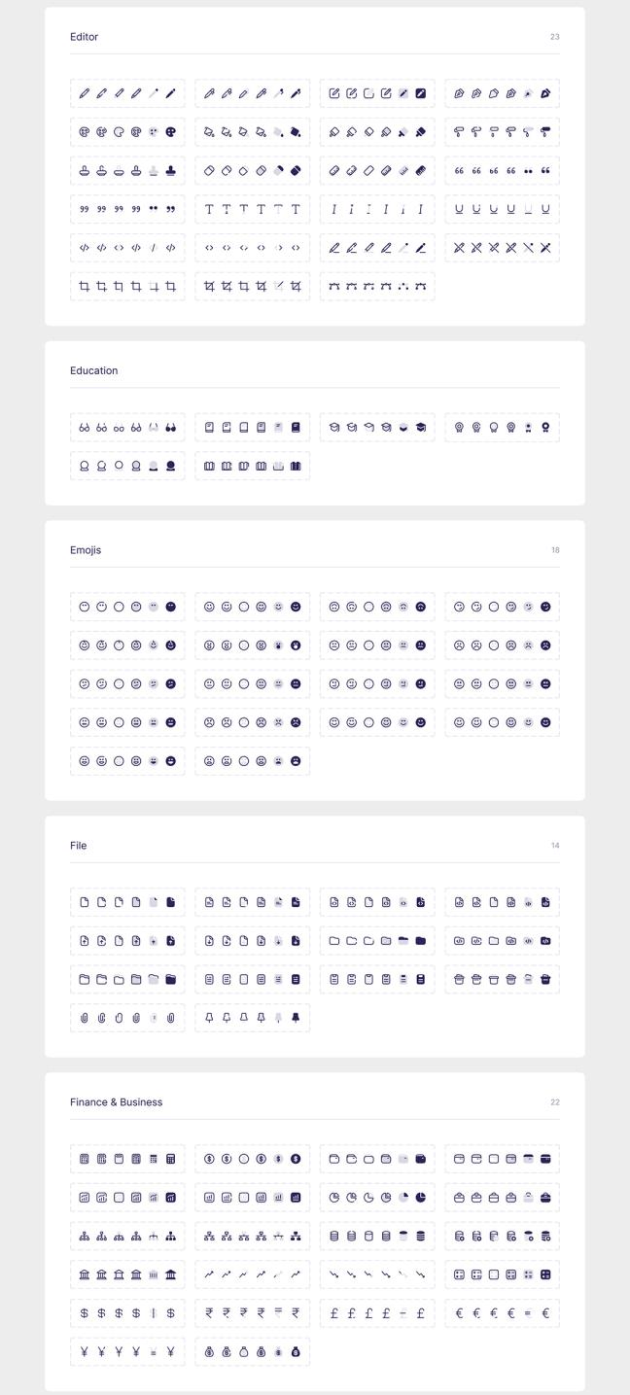Click the solid filled rubber stamp icon

pos(171,170)
